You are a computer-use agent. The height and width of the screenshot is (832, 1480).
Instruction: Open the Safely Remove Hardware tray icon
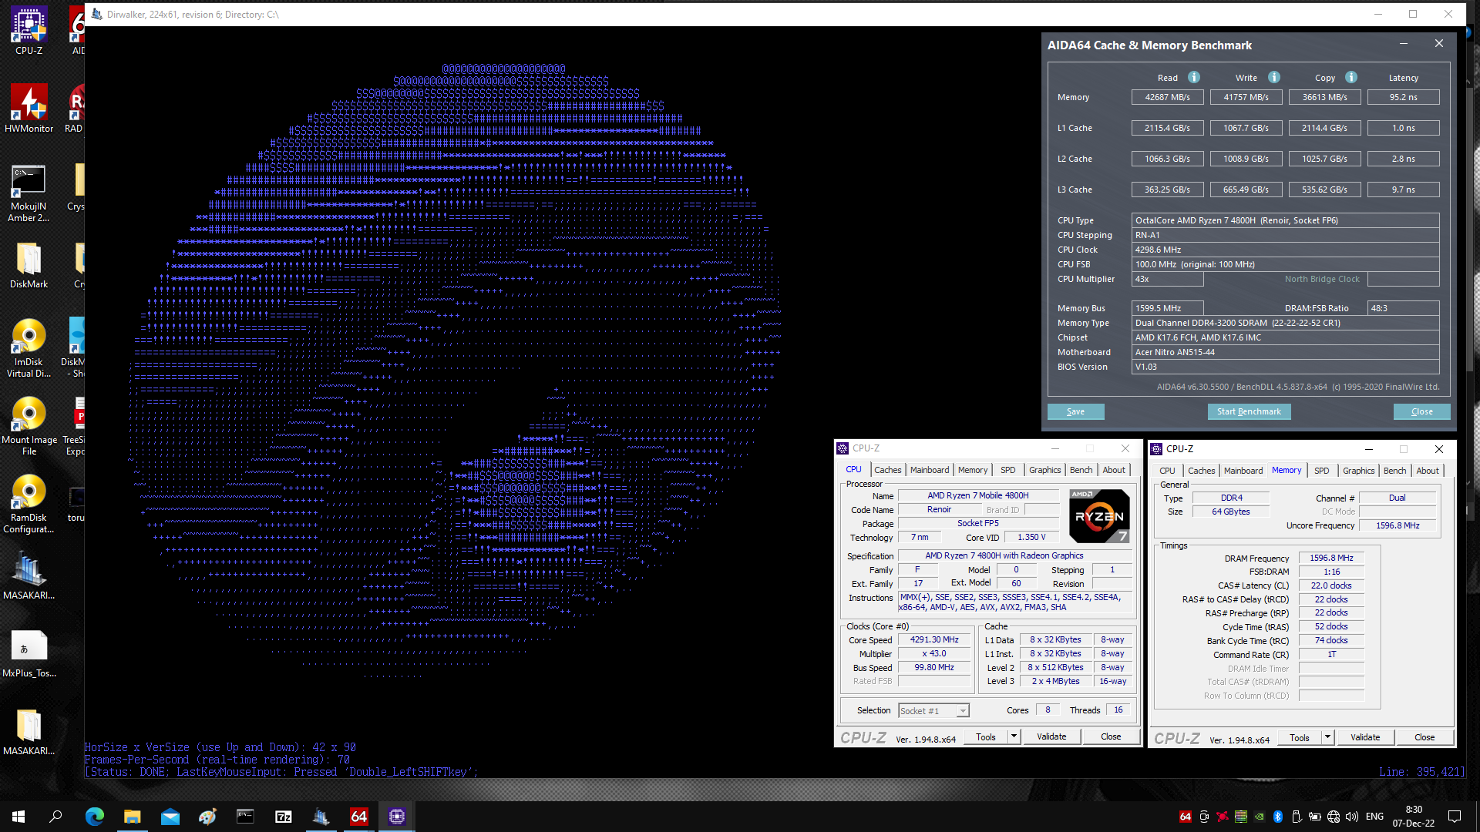[x=1296, y=817]
